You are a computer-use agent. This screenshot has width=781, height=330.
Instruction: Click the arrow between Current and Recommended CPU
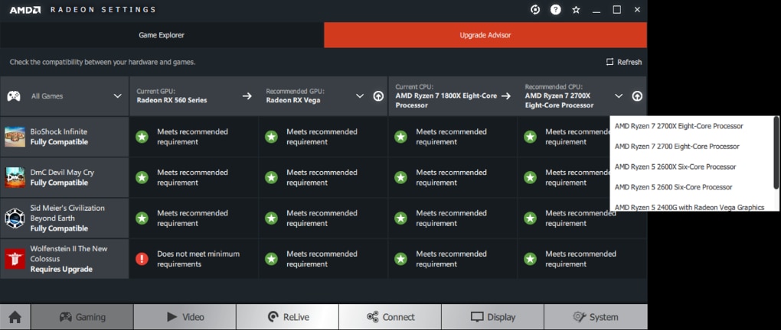click(506, 96)
